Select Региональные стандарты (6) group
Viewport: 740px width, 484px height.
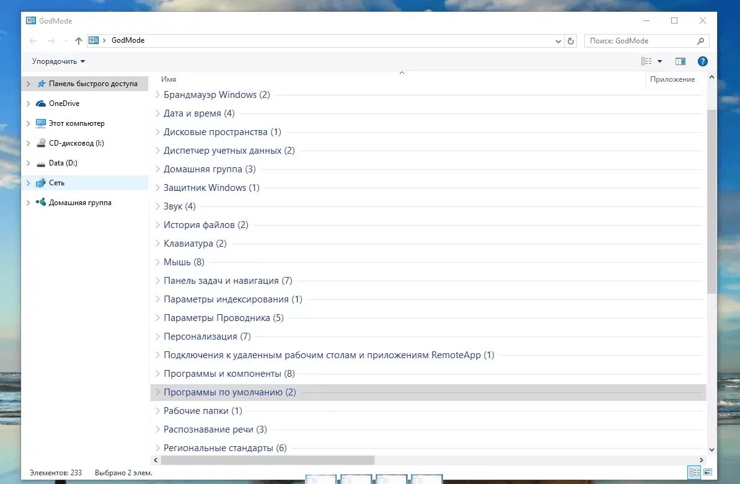pos(225,448)
